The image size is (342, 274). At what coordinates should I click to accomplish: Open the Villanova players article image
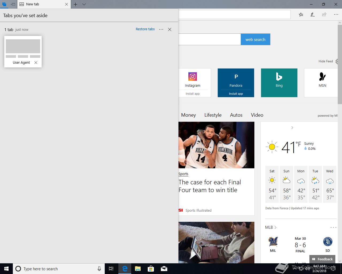point(216,145)
